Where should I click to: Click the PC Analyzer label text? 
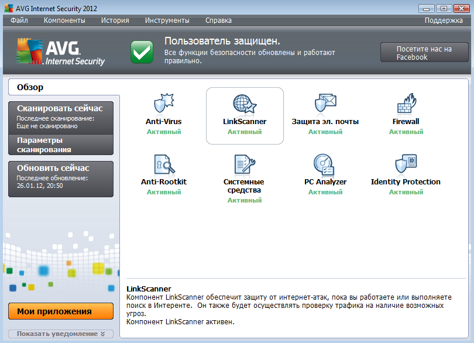pyautogui.click(x=325, y=181)
